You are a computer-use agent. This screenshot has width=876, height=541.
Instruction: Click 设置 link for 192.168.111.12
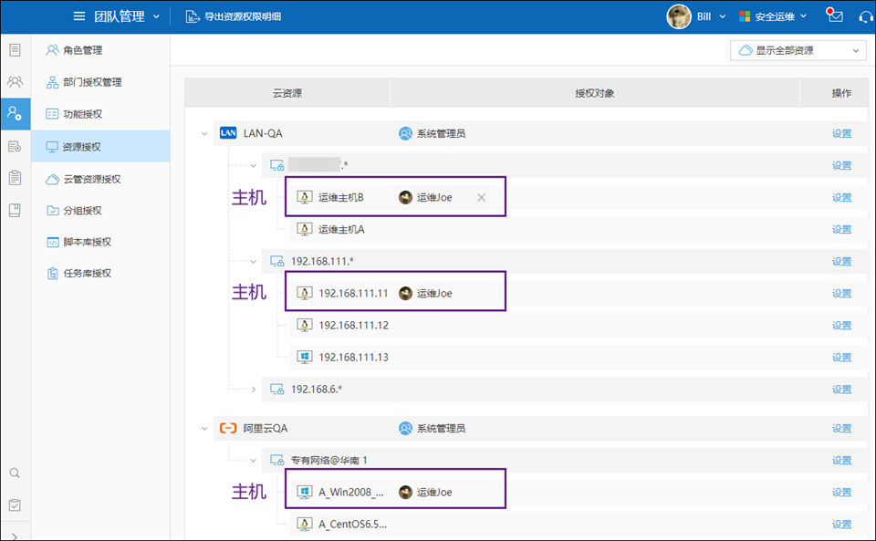point(840,326)
